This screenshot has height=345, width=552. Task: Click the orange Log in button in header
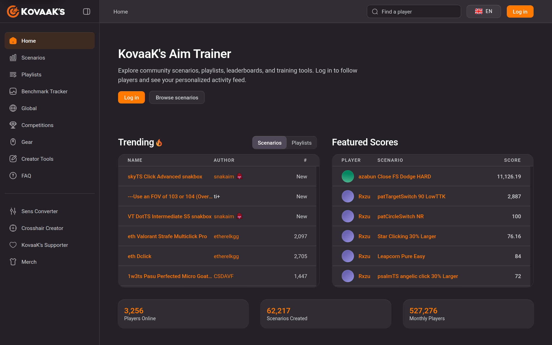[520, 11]
